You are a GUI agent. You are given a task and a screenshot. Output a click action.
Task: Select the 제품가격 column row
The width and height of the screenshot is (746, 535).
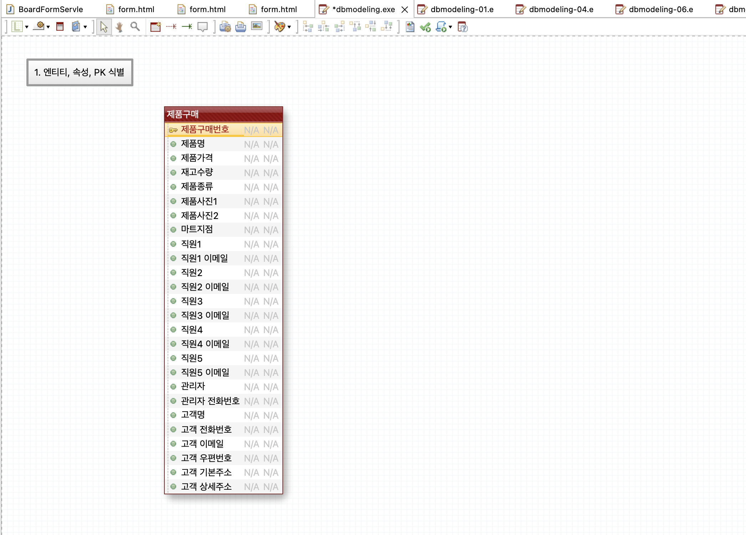(x=224, y=158)
